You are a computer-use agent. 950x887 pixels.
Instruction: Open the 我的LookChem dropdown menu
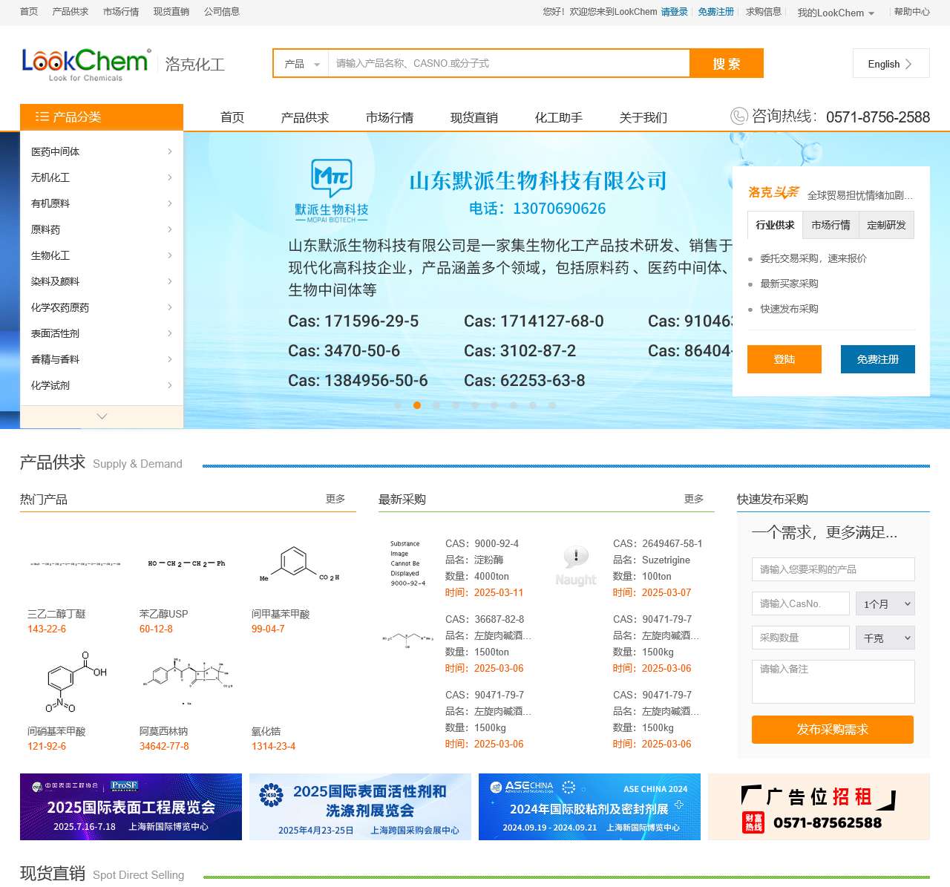tap(835, 13)
